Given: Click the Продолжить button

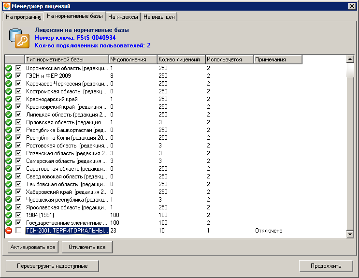Looking at the screenshot, I should 326,266.
